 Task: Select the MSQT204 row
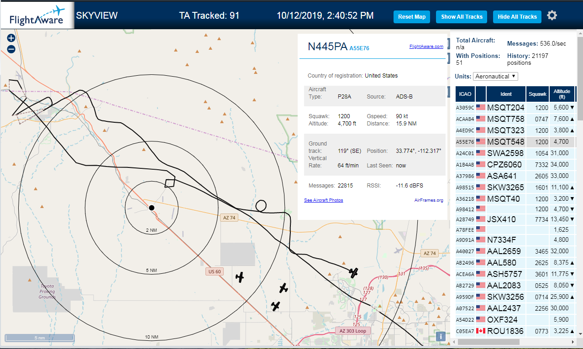pyautogui.click(x=515, y=108)
